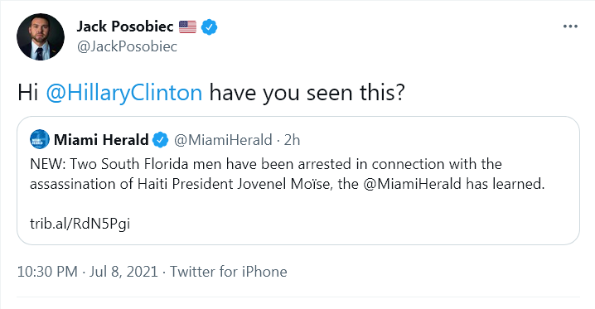This screenshot has height=309, width=595.
Task: Open the @HillaryClinton mention
Action: [x=124, y=93]
